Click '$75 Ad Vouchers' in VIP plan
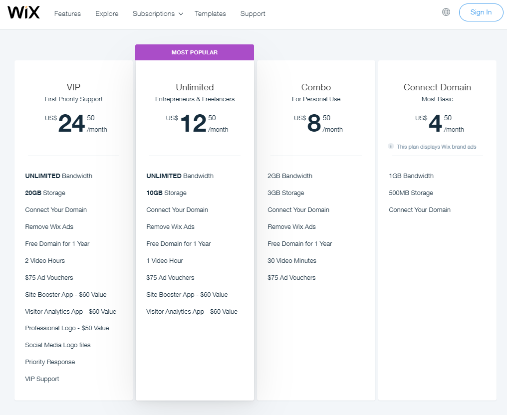507x415 pixels. [49, 278]
